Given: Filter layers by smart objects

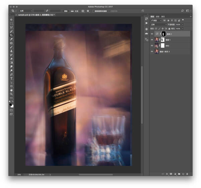Looking at the screenshot, I should coord(179,20).
